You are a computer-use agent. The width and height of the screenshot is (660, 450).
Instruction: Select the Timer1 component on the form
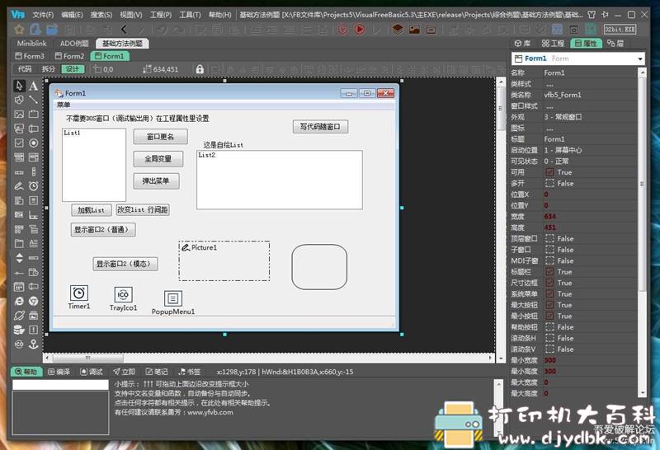79,298
